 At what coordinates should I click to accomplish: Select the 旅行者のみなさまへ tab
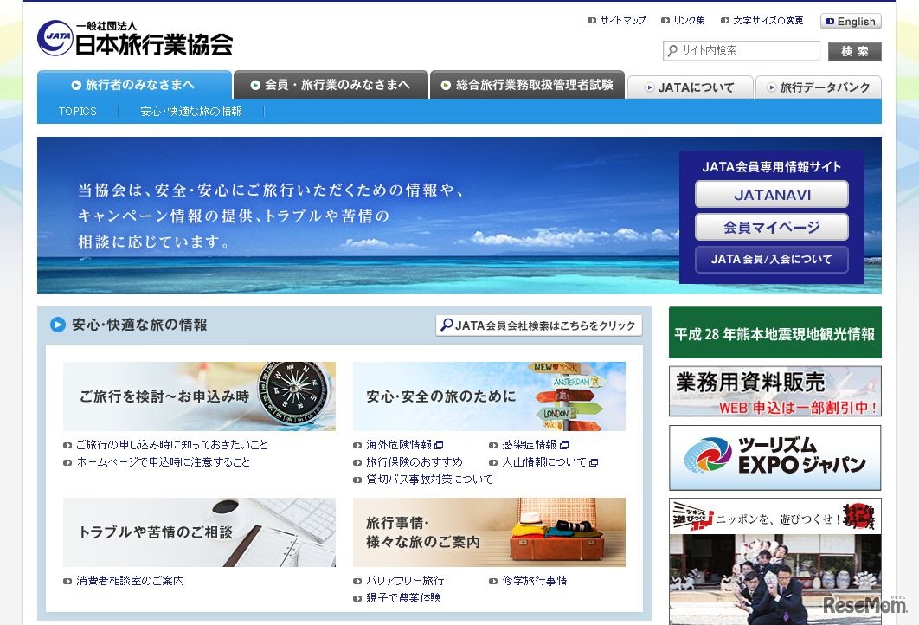134,85
